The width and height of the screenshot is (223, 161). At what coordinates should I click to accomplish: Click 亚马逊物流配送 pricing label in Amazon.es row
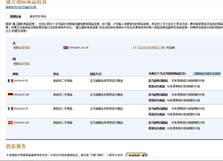(x=158, y=123)
